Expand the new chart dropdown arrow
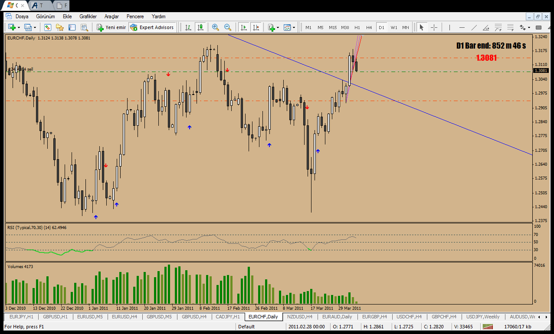 (x=19, y=28)
